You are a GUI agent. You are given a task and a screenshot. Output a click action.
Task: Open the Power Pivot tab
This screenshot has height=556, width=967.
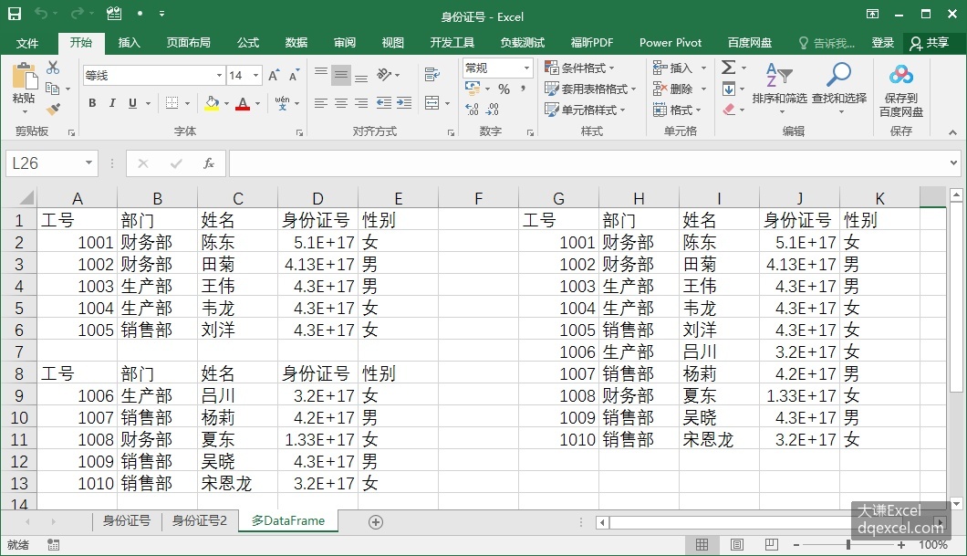[671, 43]
